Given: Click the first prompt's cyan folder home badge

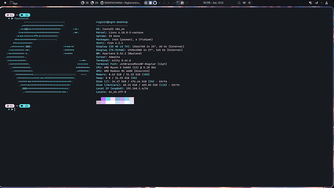Looking at the screenshot, I should click(x=25, y=15).
